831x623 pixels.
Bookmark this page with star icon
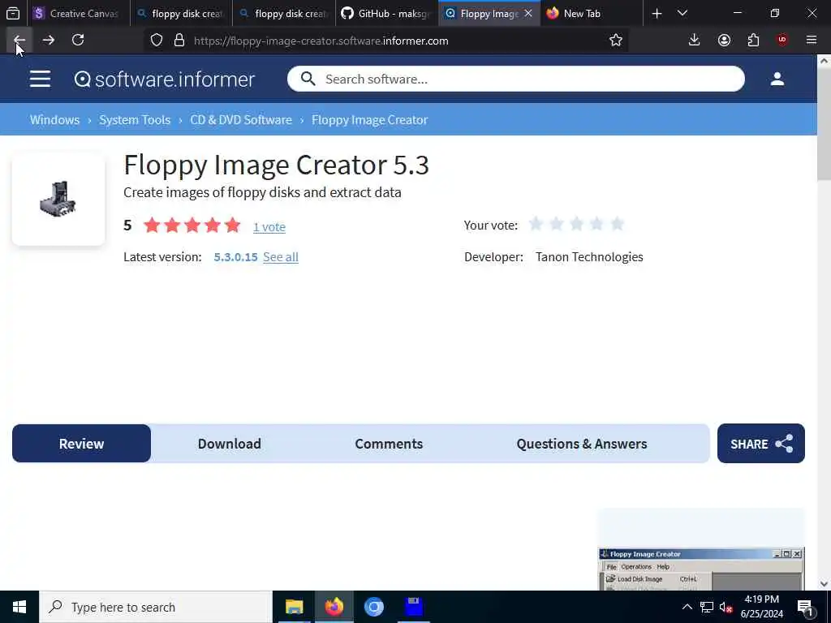616,41
